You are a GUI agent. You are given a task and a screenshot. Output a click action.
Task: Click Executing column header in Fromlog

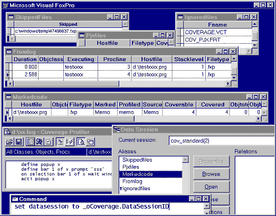(x=81, y=59)
